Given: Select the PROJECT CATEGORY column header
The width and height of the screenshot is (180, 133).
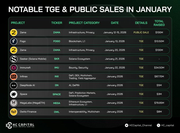Looking at the screenshot, I should pyautogui.click(x=84, y=23).
